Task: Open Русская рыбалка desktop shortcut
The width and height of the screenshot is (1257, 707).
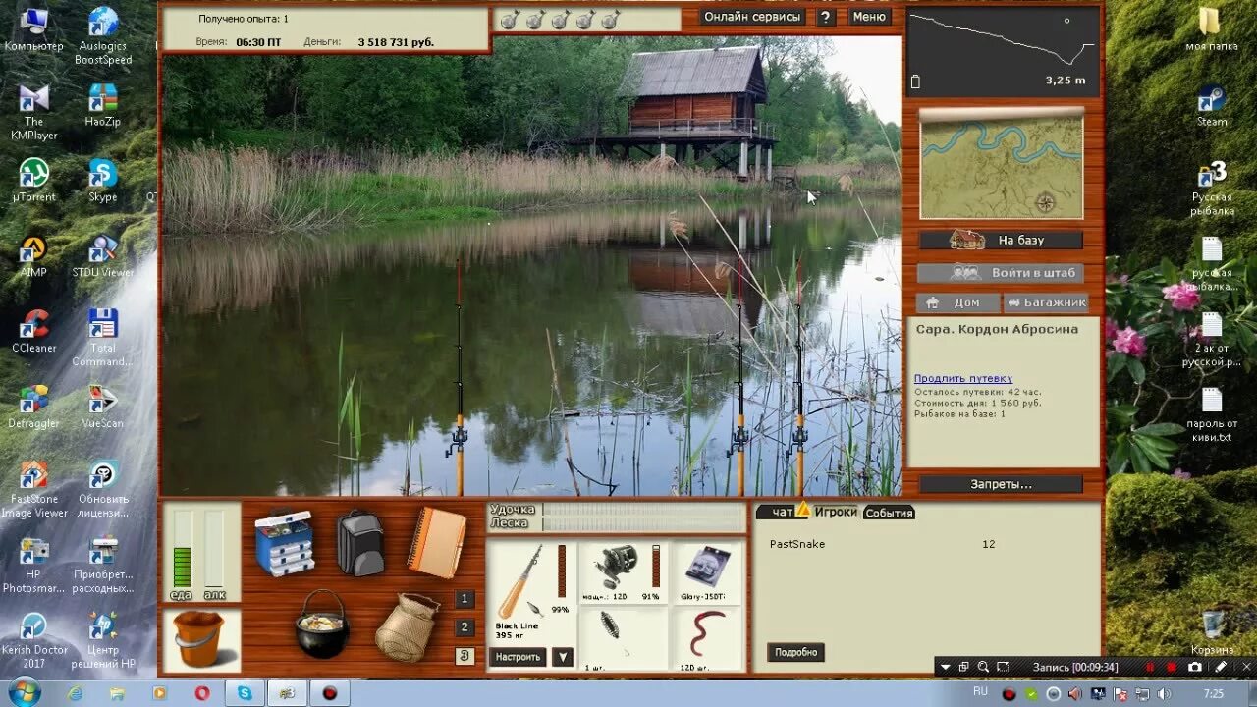Action: (1211, 189)
